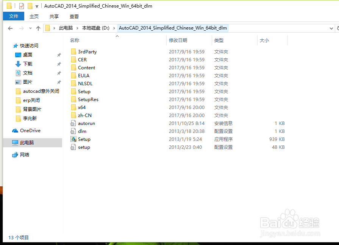Click the Forward navigation arrow
This screenshot has width=339, height=245.
click(x=22, y=28)
